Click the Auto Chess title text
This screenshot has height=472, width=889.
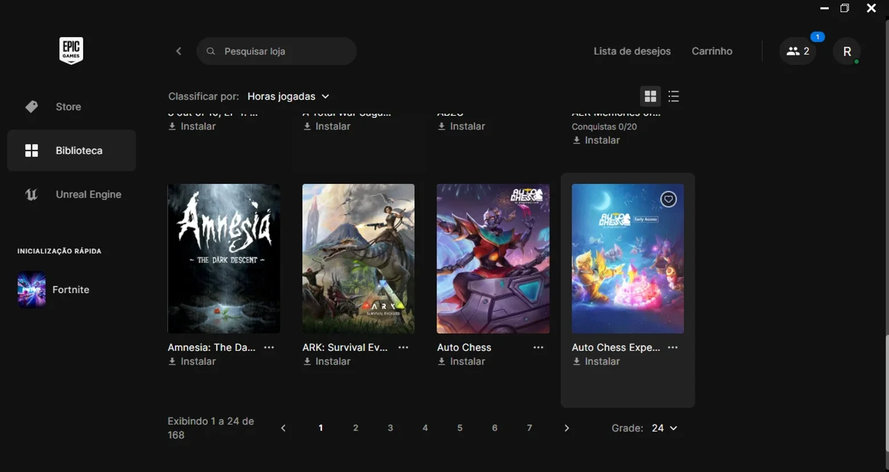pos(464,347)
